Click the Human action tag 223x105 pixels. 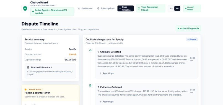pyautogui.click(x=35, y=89)
